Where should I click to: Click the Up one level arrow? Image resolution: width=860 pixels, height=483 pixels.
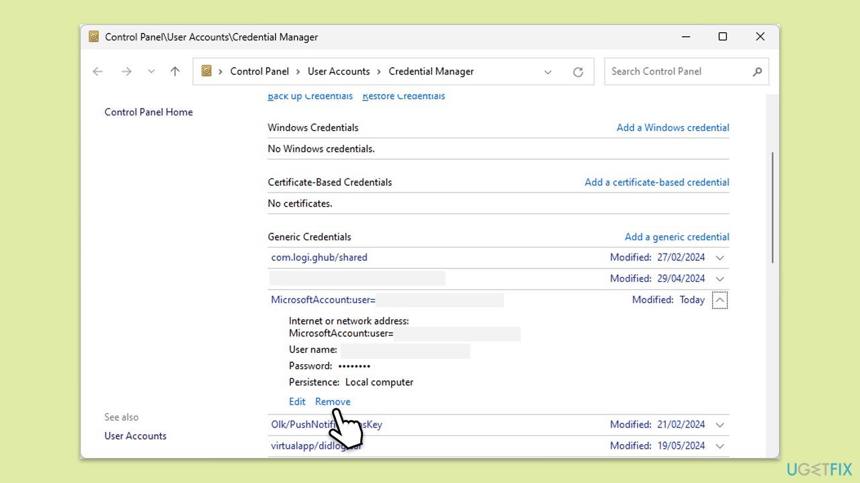tap(175, 72)
